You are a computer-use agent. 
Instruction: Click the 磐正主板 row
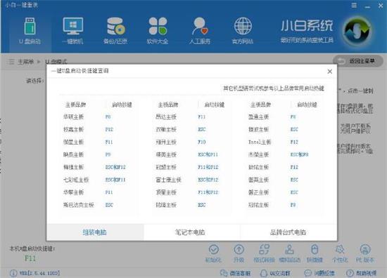284,192
